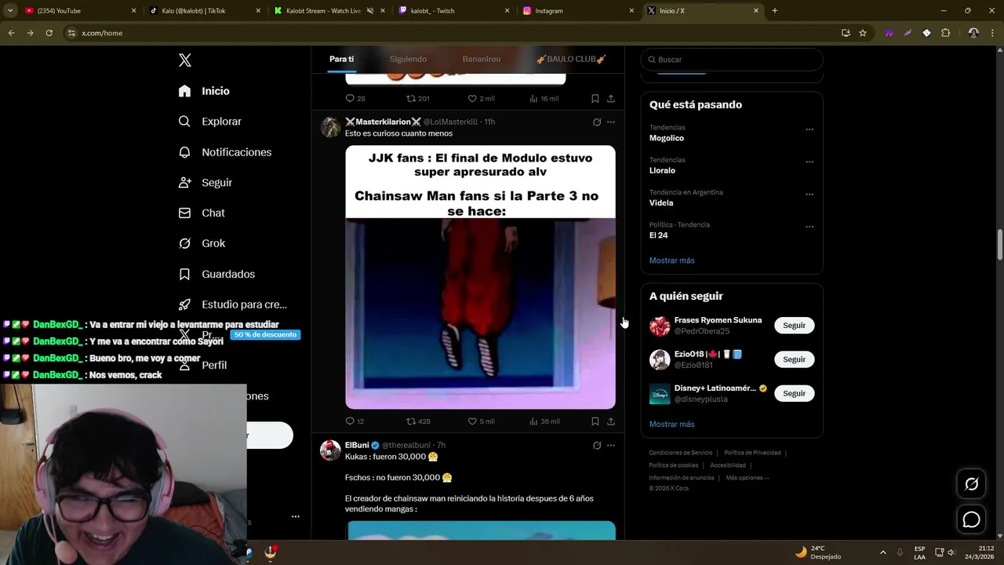Viewport: 1004px width, 565px height.
Task: Like the post with 5 mil likes
Action: coord(481,421)
